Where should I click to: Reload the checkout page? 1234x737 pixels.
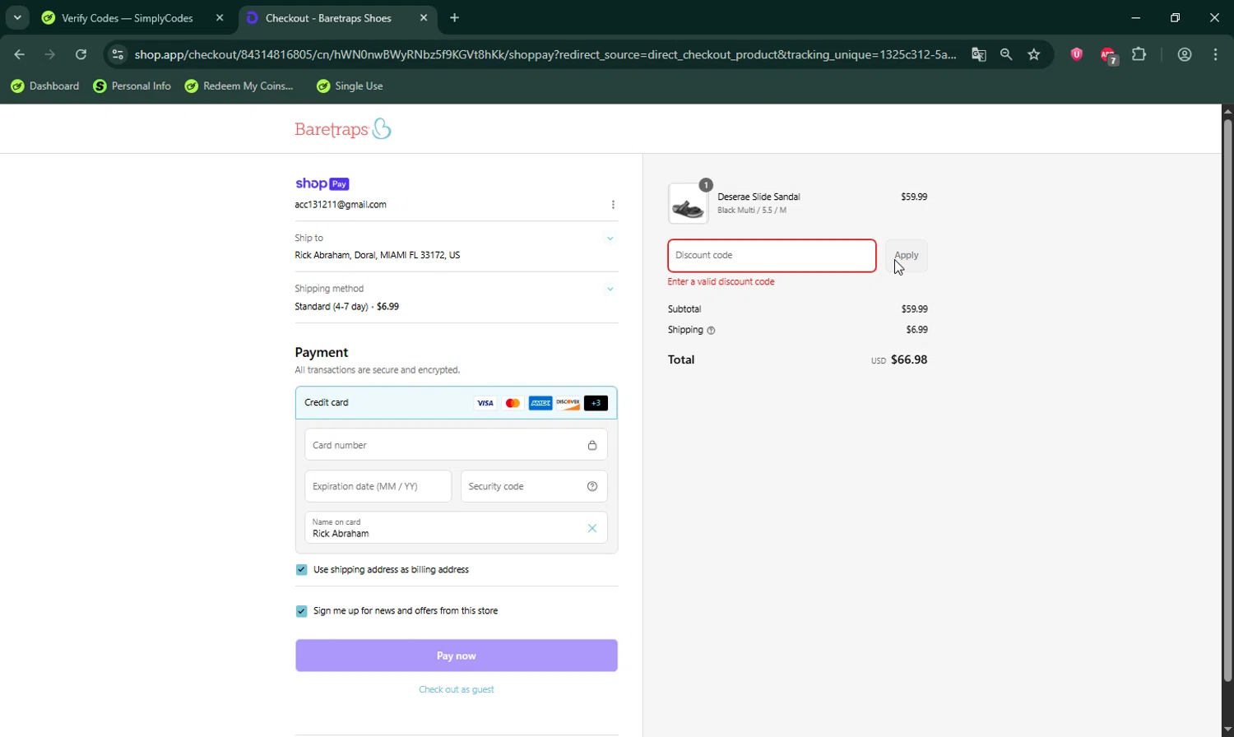click(81, 54)
